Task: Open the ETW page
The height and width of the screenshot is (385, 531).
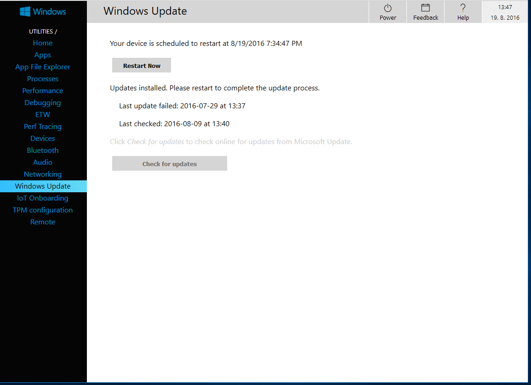Action: coord(43,115)
